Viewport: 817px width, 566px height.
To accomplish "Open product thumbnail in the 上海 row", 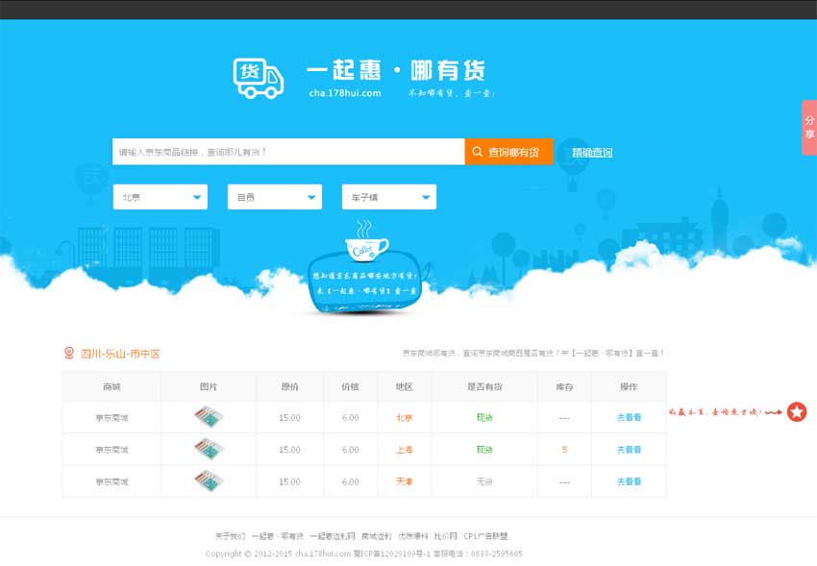I will (x=208, y=449).
